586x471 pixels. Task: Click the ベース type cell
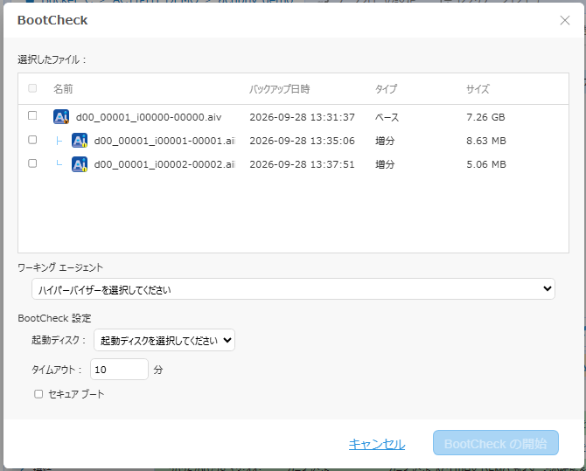pos(387,117)
